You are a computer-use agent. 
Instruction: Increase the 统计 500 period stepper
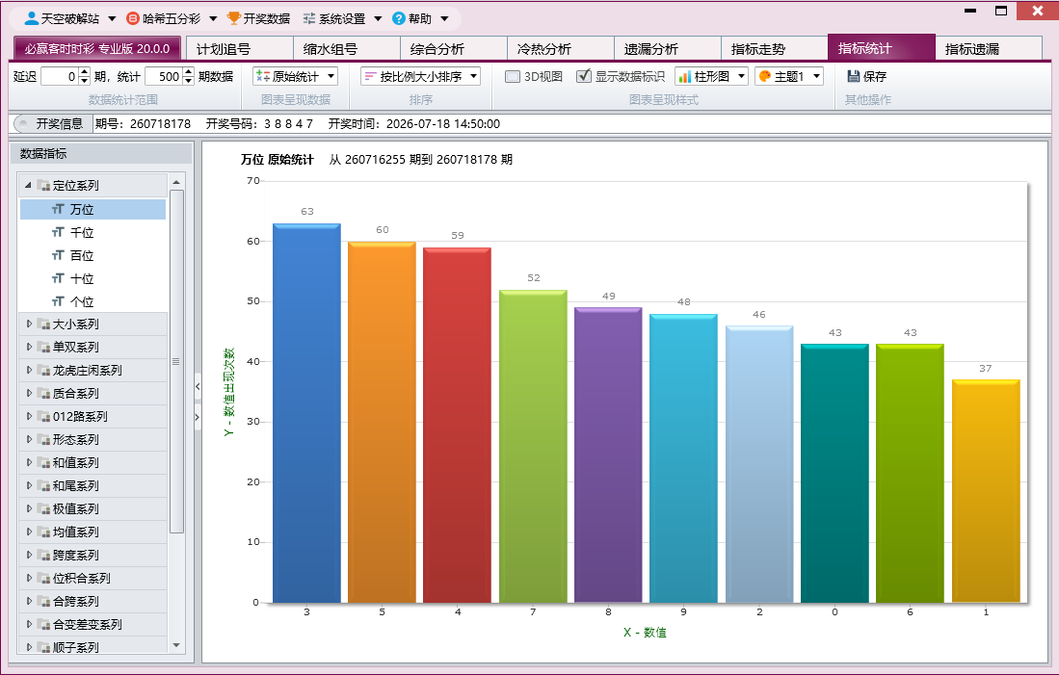[189, 71]
